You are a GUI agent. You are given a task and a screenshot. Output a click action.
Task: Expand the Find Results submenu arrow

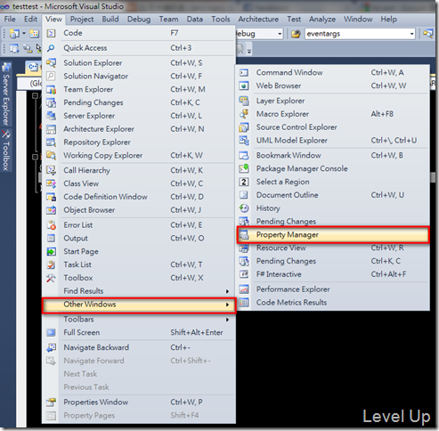pos(227,291)
